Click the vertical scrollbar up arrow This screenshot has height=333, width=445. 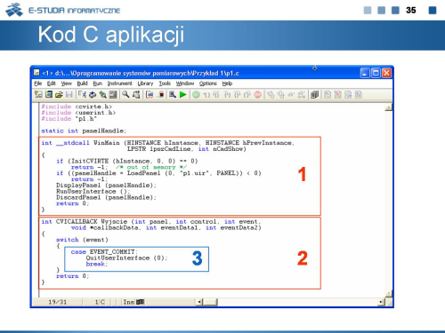point(389,107)
